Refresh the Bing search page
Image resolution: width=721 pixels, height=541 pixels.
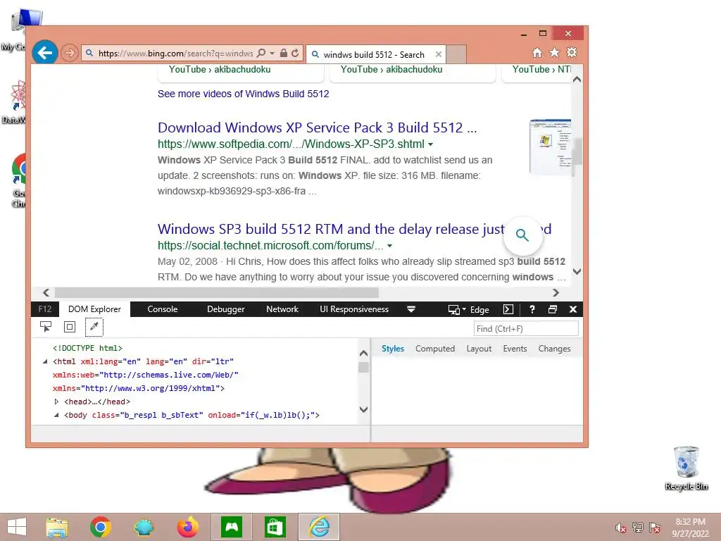(x=295, y=54)
